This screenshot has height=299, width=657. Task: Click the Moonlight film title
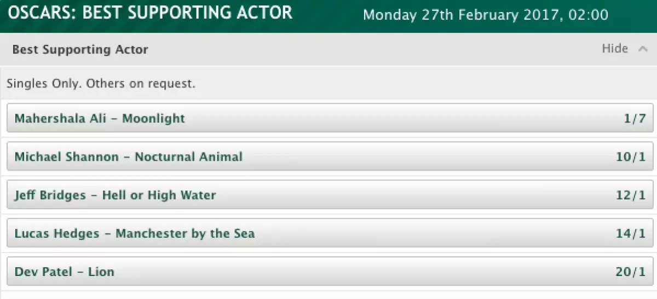point(153,118)
